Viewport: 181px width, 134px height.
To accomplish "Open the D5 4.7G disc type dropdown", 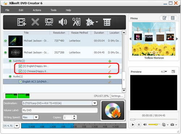I will pyautogui.click(x=17, y=126).
